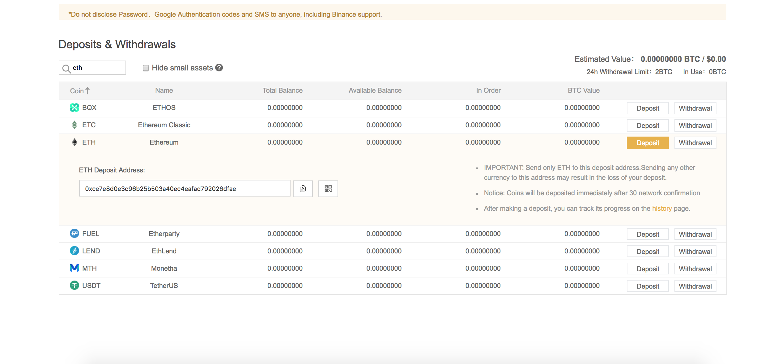
Task: Click the Estimated Value BTC amount
Action: pos(670,59)
